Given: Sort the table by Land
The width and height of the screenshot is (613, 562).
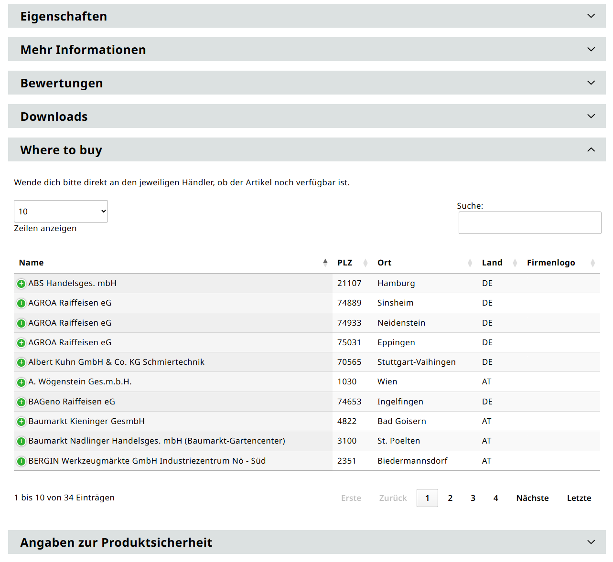Looking at the screenshot, I should [x=500, y=263].
